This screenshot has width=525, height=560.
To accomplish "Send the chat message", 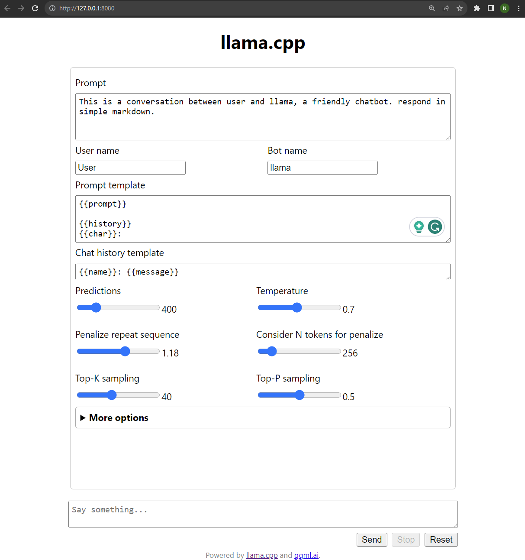I will coord(372,540).
